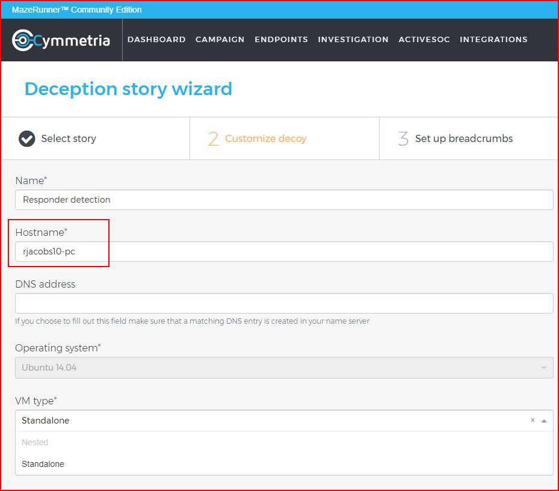
Task: Choose Nested from the VM type list
Action: tap(284, 442)
